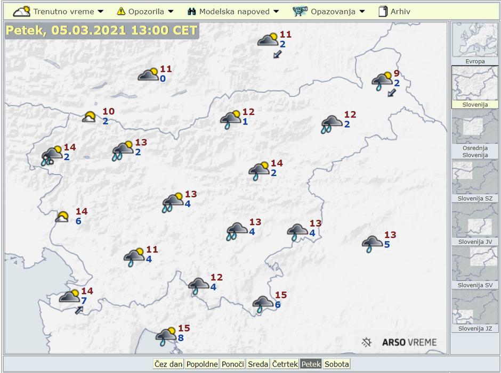
Task: Select the Čez dan forecast tab
Action: coord(168,364)
